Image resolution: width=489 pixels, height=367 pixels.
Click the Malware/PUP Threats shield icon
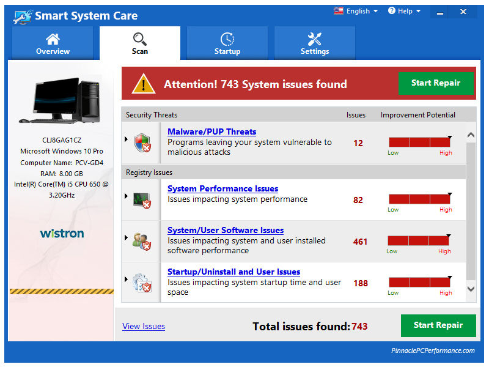[x=142, y=143]
